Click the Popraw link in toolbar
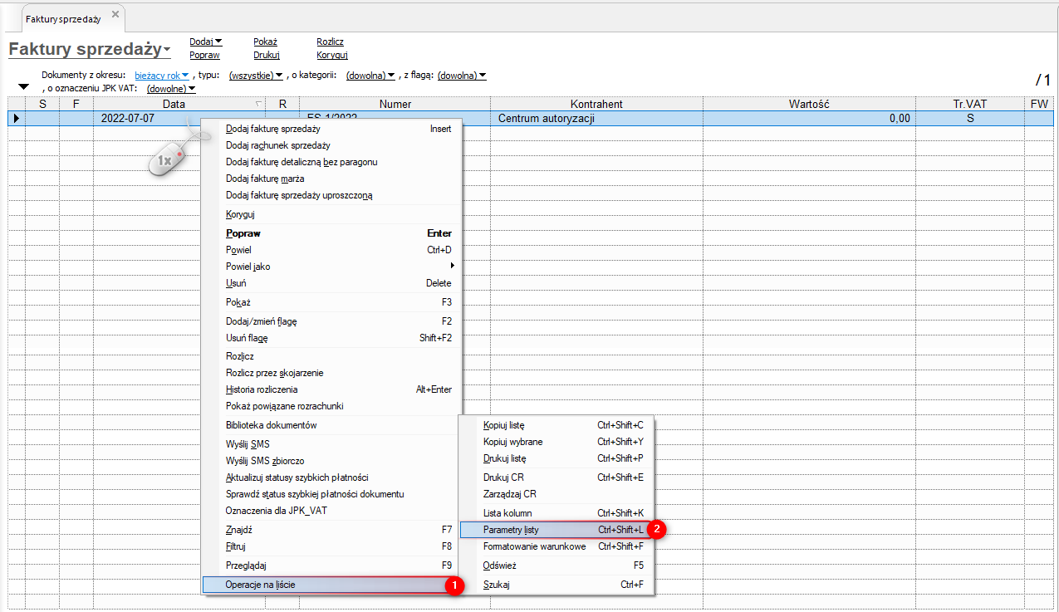The image size is (1059, 612). click(204, 55)
